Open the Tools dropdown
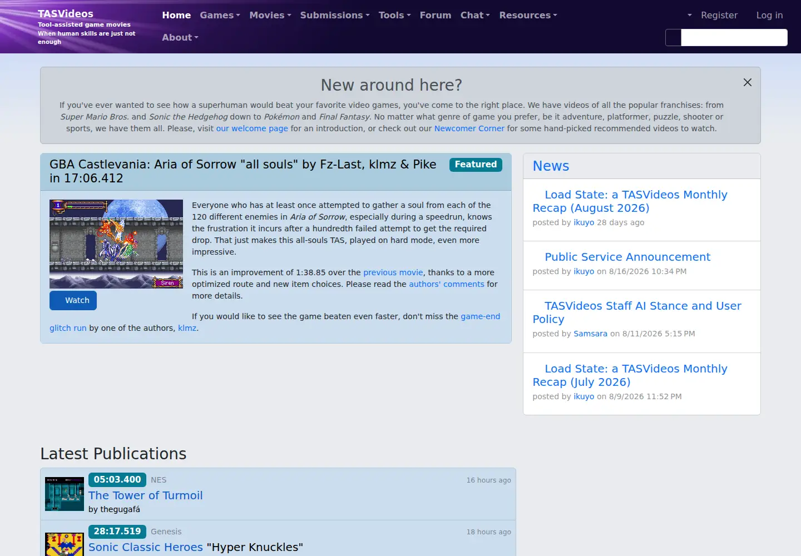This screenshot has width=801, height=556. coord(395,15)
